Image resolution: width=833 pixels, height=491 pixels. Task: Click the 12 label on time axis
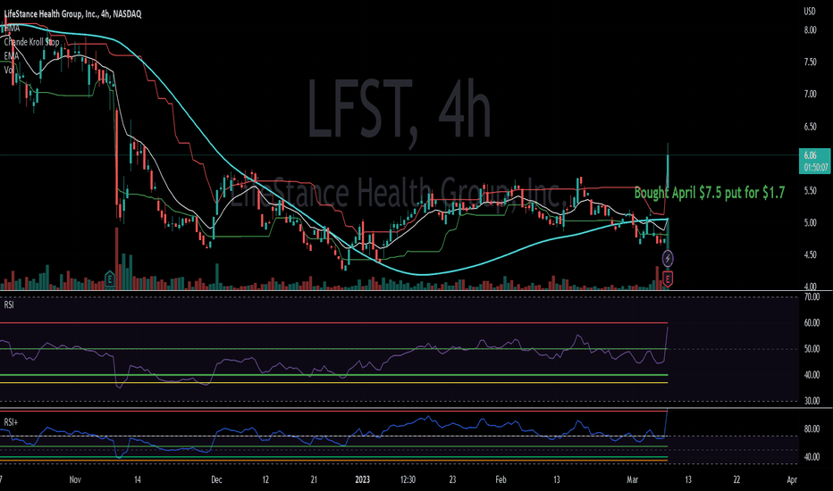265,480
